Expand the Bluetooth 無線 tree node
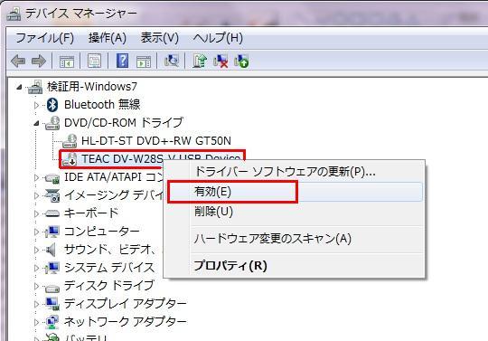Screen dimensions: 488x341 36,105
